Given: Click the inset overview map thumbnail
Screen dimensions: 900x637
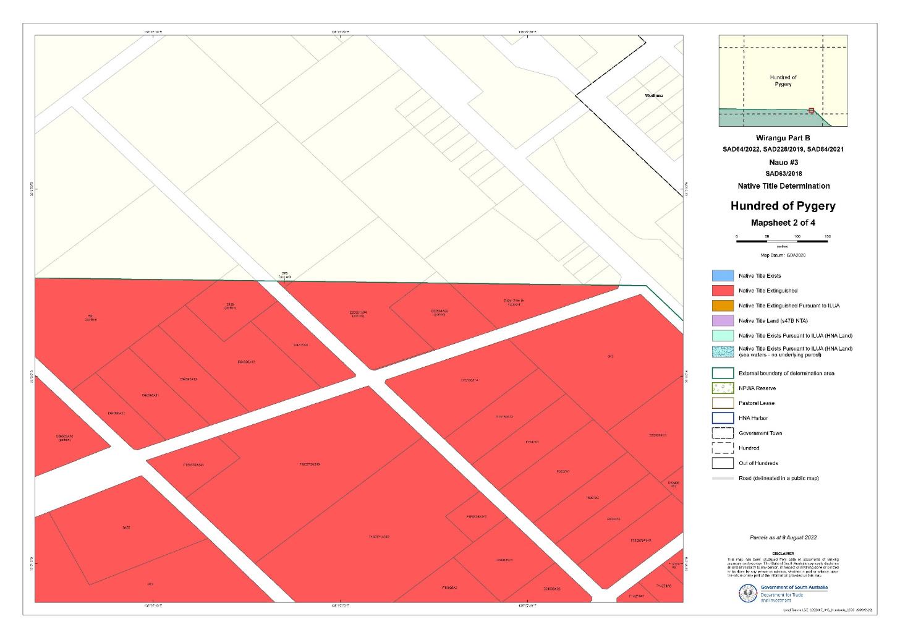Looking at the screenshot, I should click(x=783, y=80).
